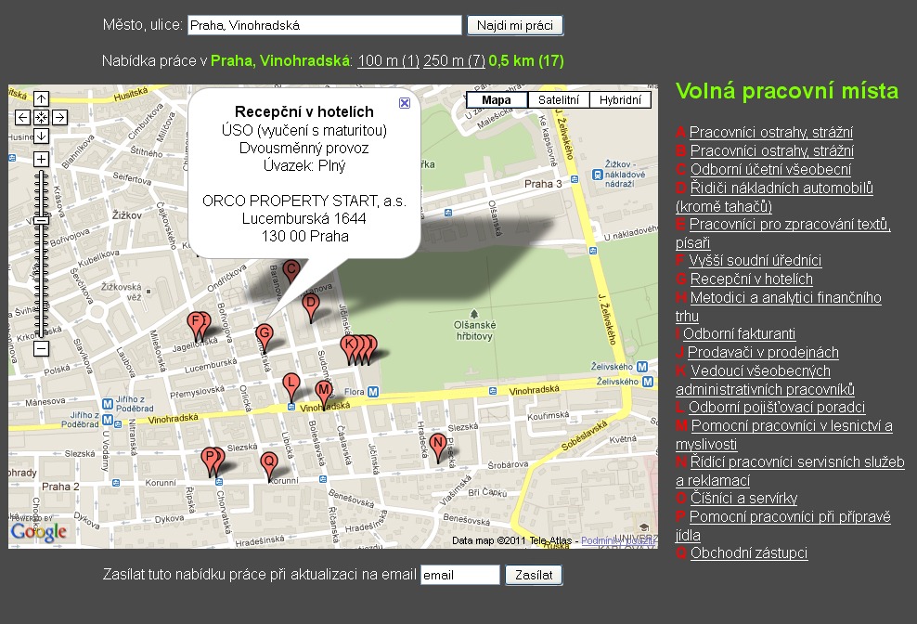Screen dimensions: 917x624
Task: Open Recepční v hotelích link in list
Action: [752, 279]
